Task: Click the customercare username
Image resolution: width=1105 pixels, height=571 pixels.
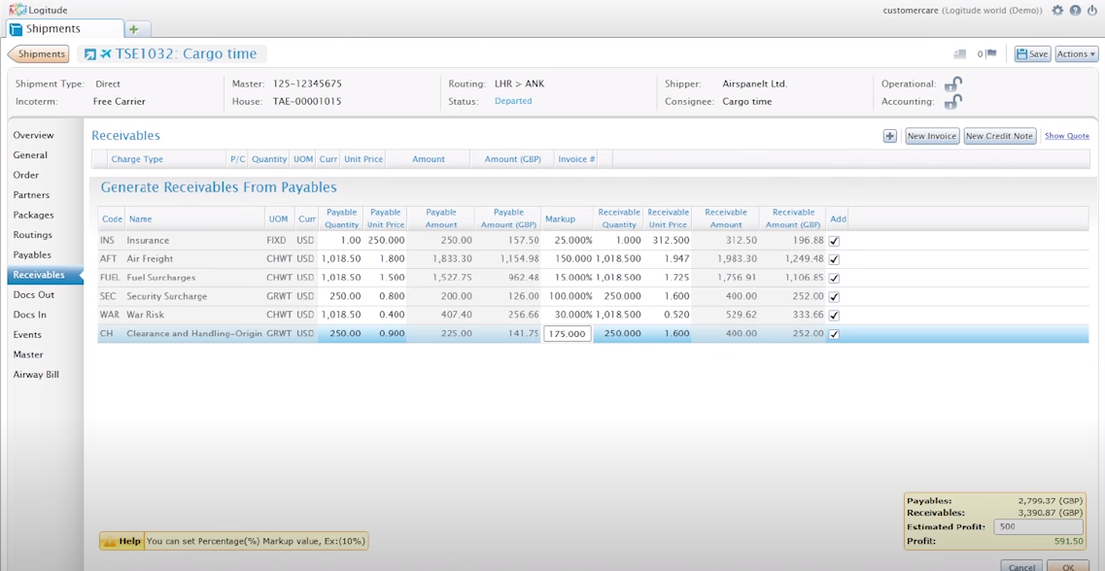Action: click(x=911, y=11)
